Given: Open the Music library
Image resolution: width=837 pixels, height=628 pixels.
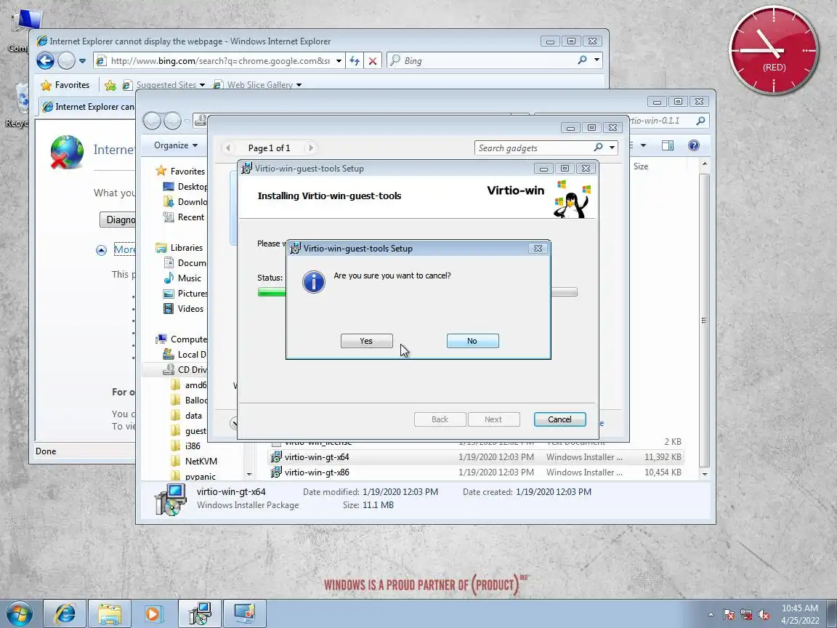Looking at the screenshot, I should click(x=182, y=278).
